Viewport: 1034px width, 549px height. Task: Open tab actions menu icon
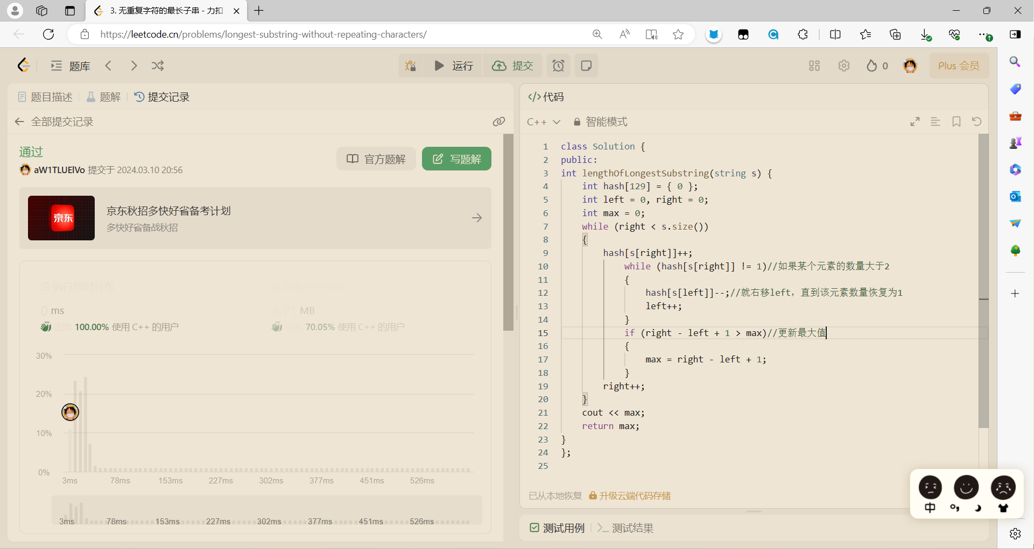pos(70,11)
